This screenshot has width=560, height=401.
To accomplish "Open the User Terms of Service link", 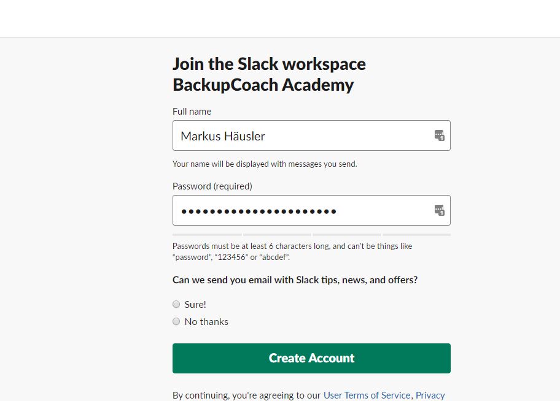I will coord(367,395).
